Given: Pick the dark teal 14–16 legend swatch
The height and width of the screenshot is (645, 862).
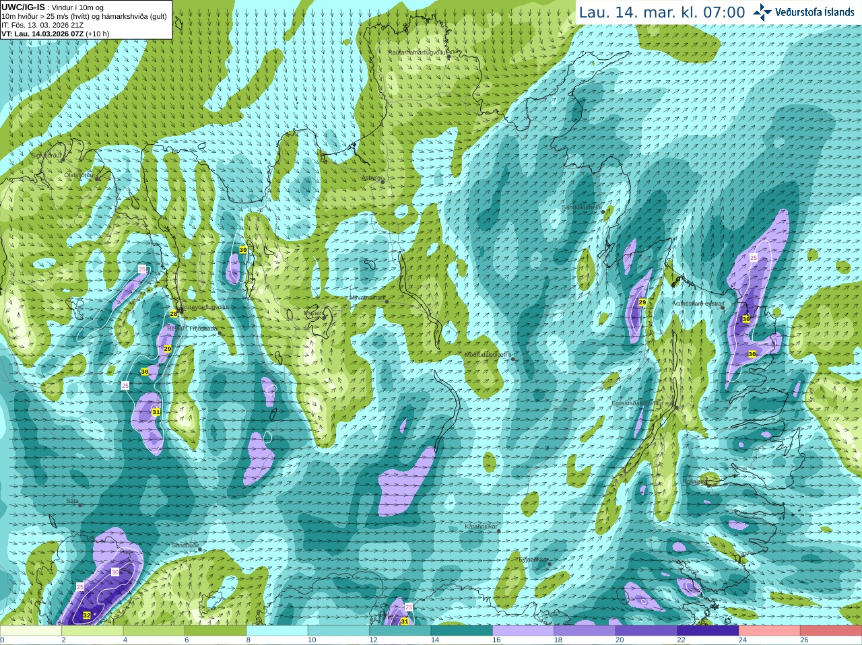Looking at the screenshot, I should coord(462,631).
